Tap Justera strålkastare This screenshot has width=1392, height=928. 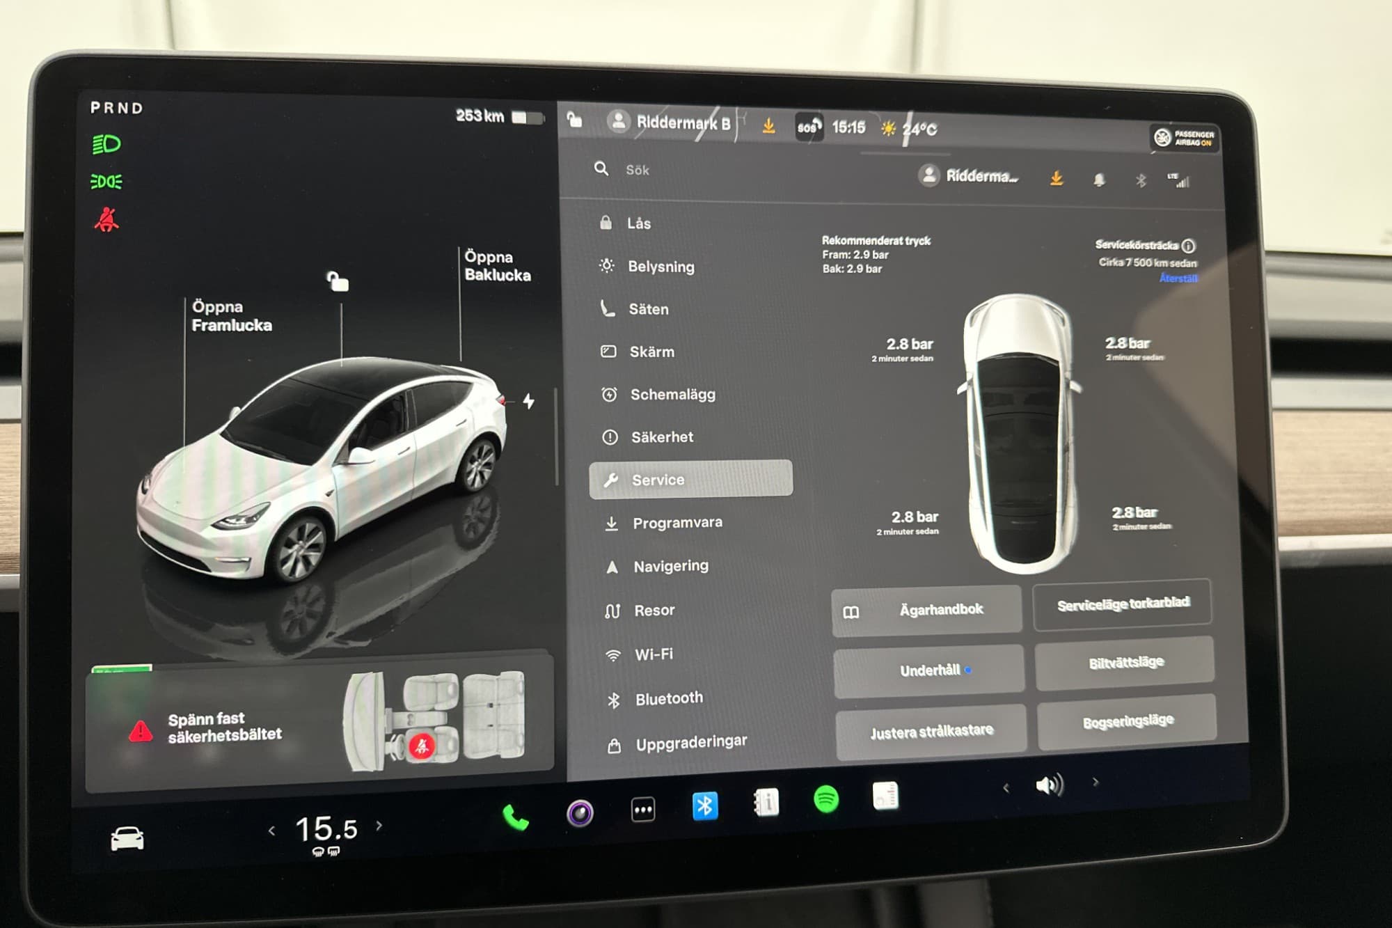931,732
